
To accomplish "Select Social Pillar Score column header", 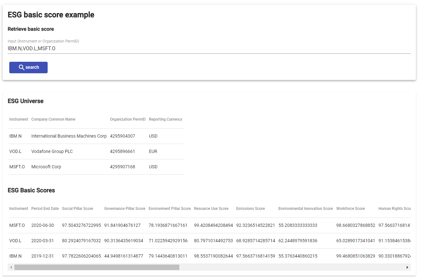I will (x=78, y=209).
